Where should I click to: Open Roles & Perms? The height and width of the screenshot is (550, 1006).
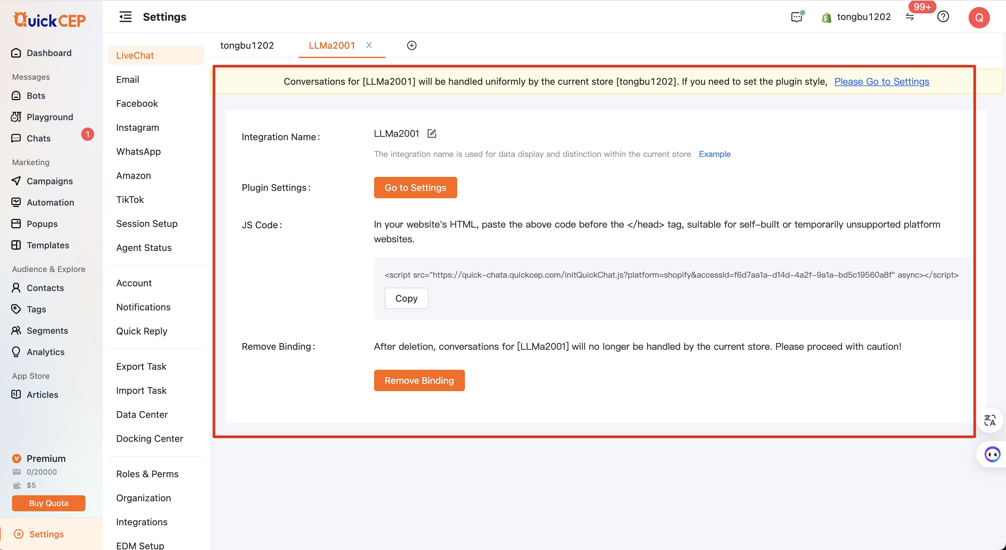coord(147,474)
